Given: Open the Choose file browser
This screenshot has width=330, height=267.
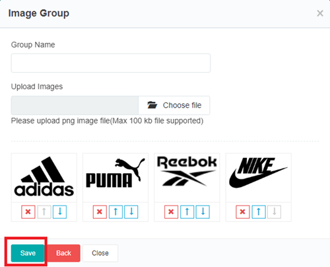Looking at the screenshot, I should click(174, 105).
